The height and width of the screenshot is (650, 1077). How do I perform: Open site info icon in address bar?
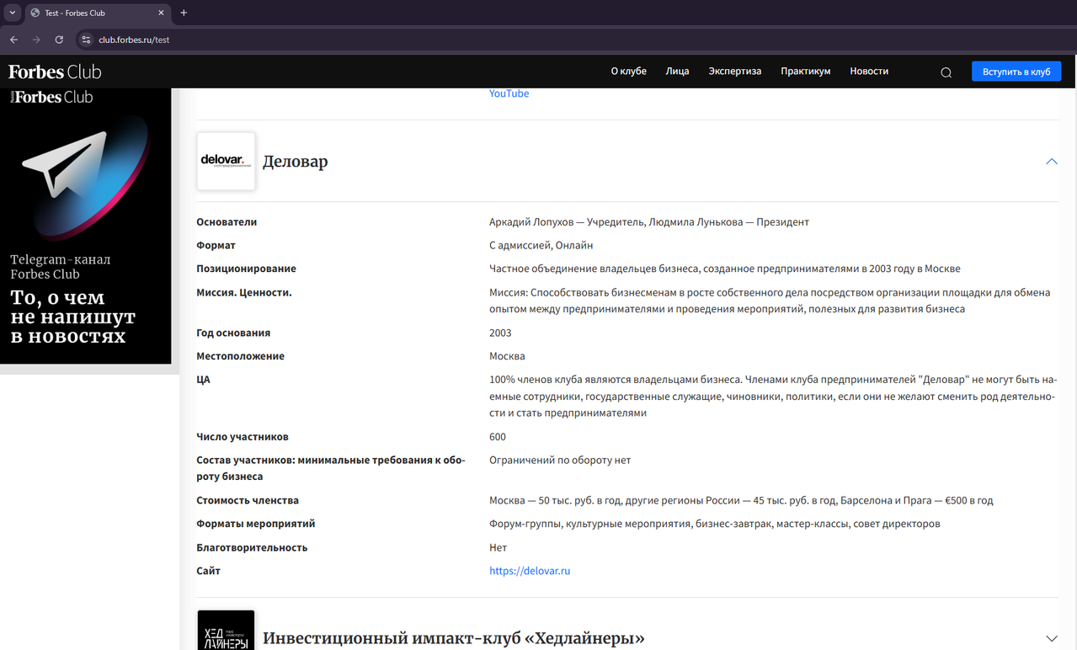tap(85, 40)
